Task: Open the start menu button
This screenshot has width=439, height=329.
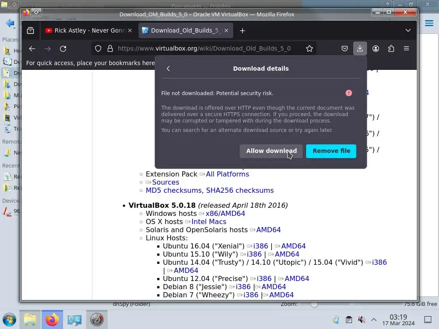Action: 9,320
